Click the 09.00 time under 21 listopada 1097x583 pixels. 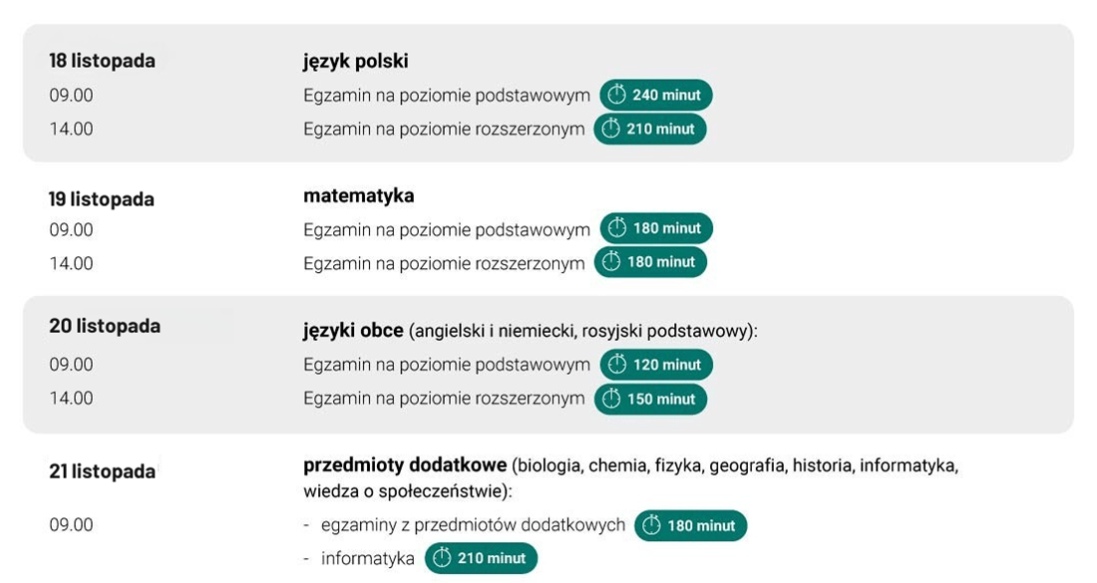tap(71, 524)
